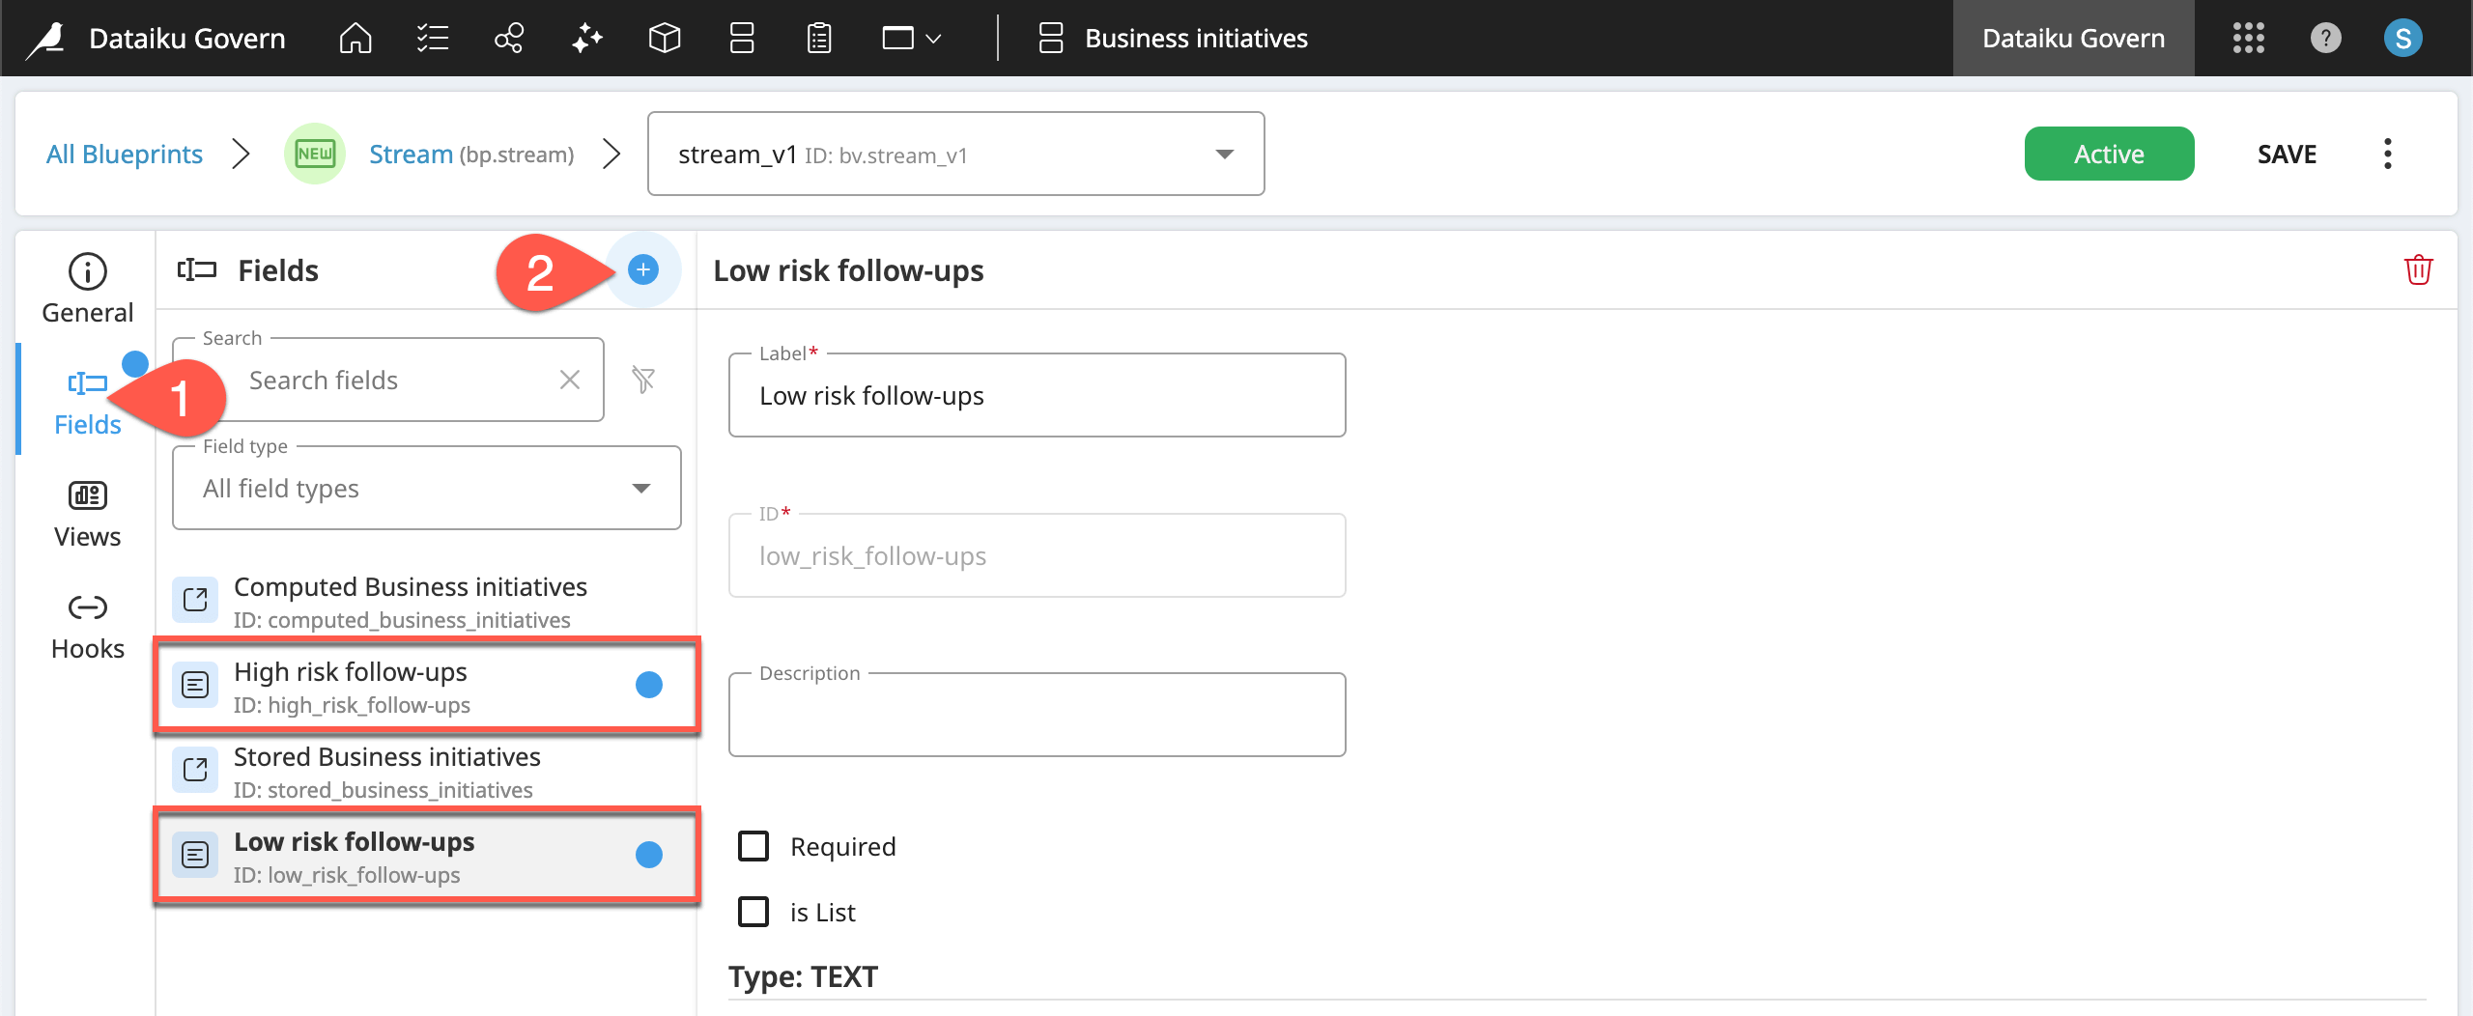Enable the Required checkbox
The width and height of the screenshot is (2473, 1016).
point(753,845)
